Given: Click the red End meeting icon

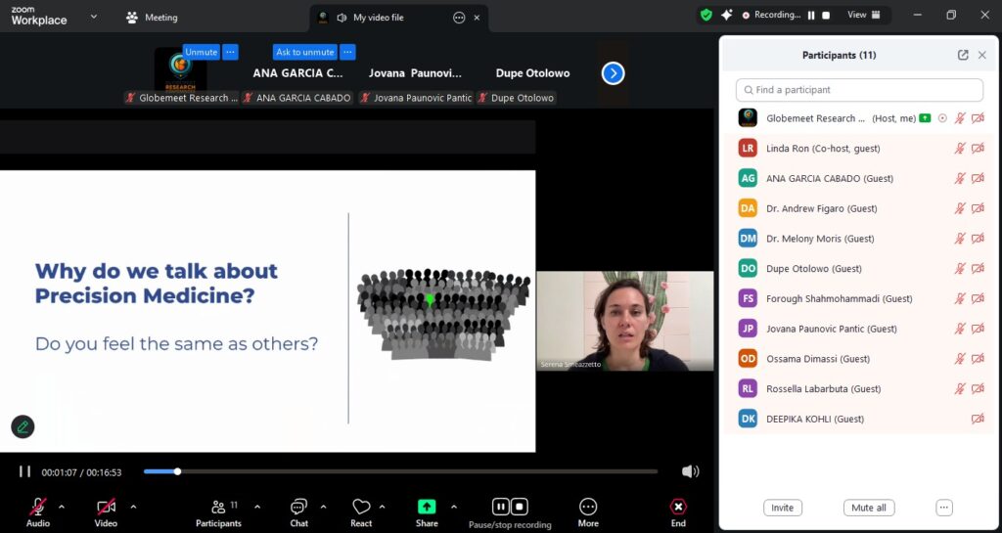Looking at the screenshot, I should coord(678,507).
